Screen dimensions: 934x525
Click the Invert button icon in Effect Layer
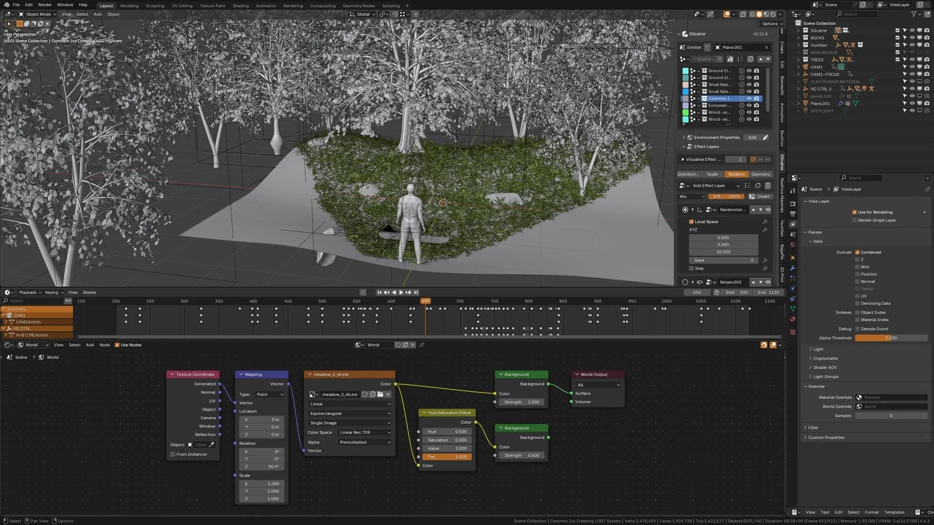752,196
